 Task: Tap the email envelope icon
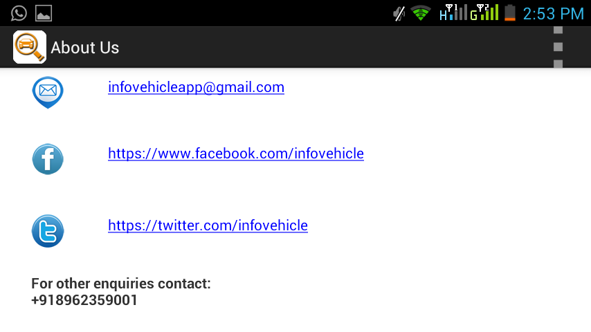pos(48,92)
